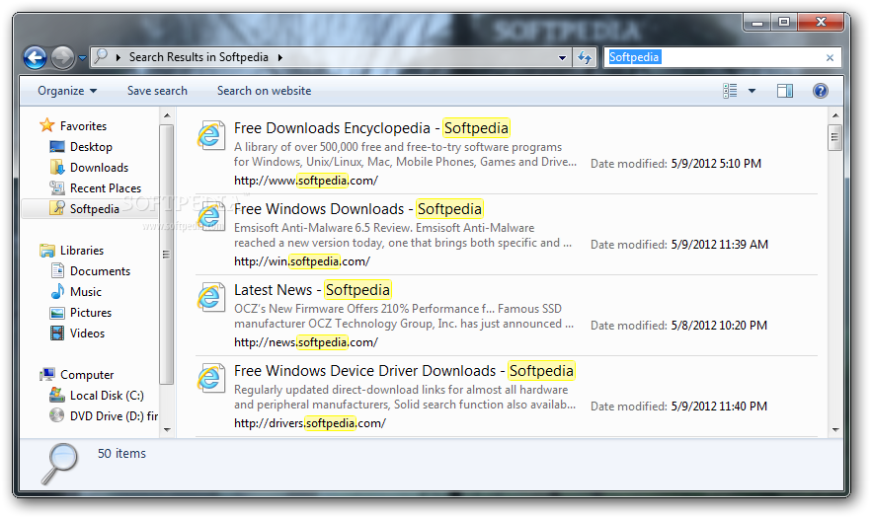Click the DVD Drive disc icon
The width and height of the screenshot is (871, 518).
click(x=56, y=415)
